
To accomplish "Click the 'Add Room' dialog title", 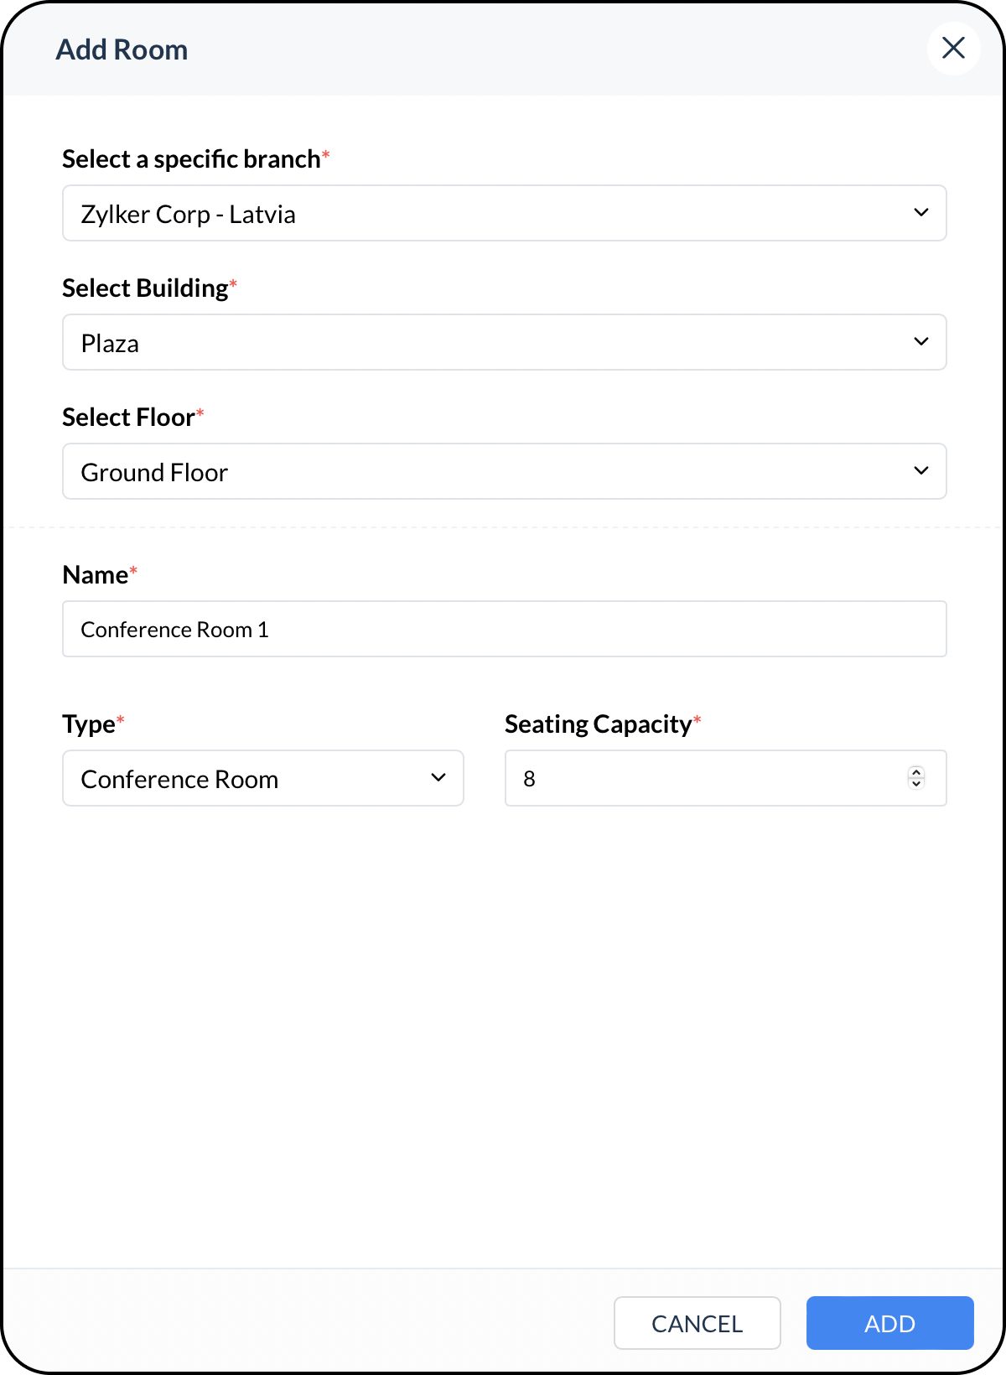I will 122,49.
